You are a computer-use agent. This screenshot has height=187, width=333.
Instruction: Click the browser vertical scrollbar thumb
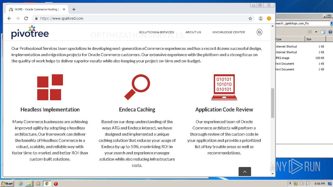pyautogui.click(x=273, y=103)
